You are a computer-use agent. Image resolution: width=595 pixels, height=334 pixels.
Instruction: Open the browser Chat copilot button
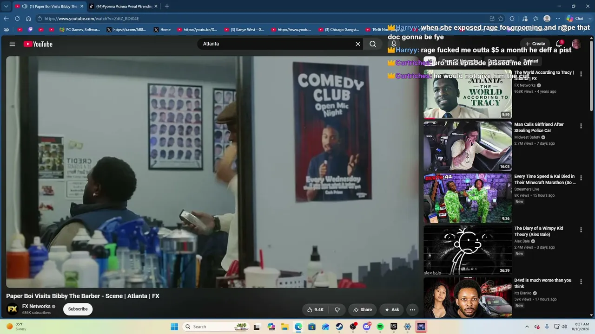[x=575, y=19]
